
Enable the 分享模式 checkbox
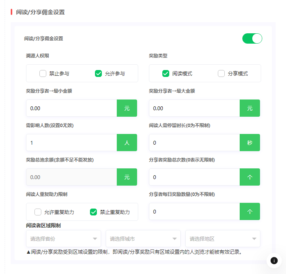coord(221,73)
